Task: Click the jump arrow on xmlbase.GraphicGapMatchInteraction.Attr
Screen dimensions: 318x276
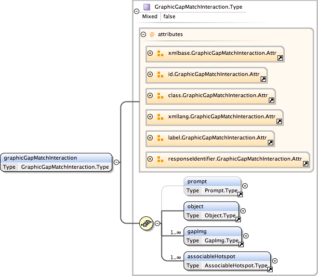Action: coord(280,58)
